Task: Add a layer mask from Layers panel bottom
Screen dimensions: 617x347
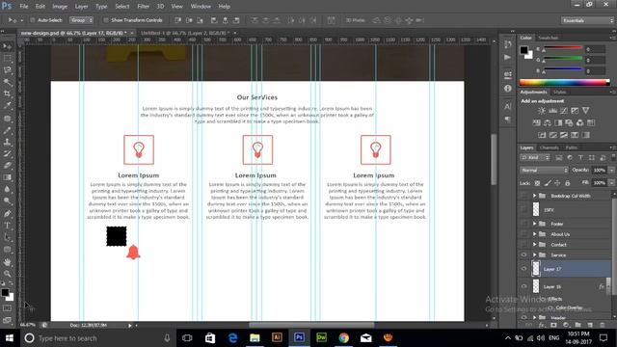Action: pos(553,325)
